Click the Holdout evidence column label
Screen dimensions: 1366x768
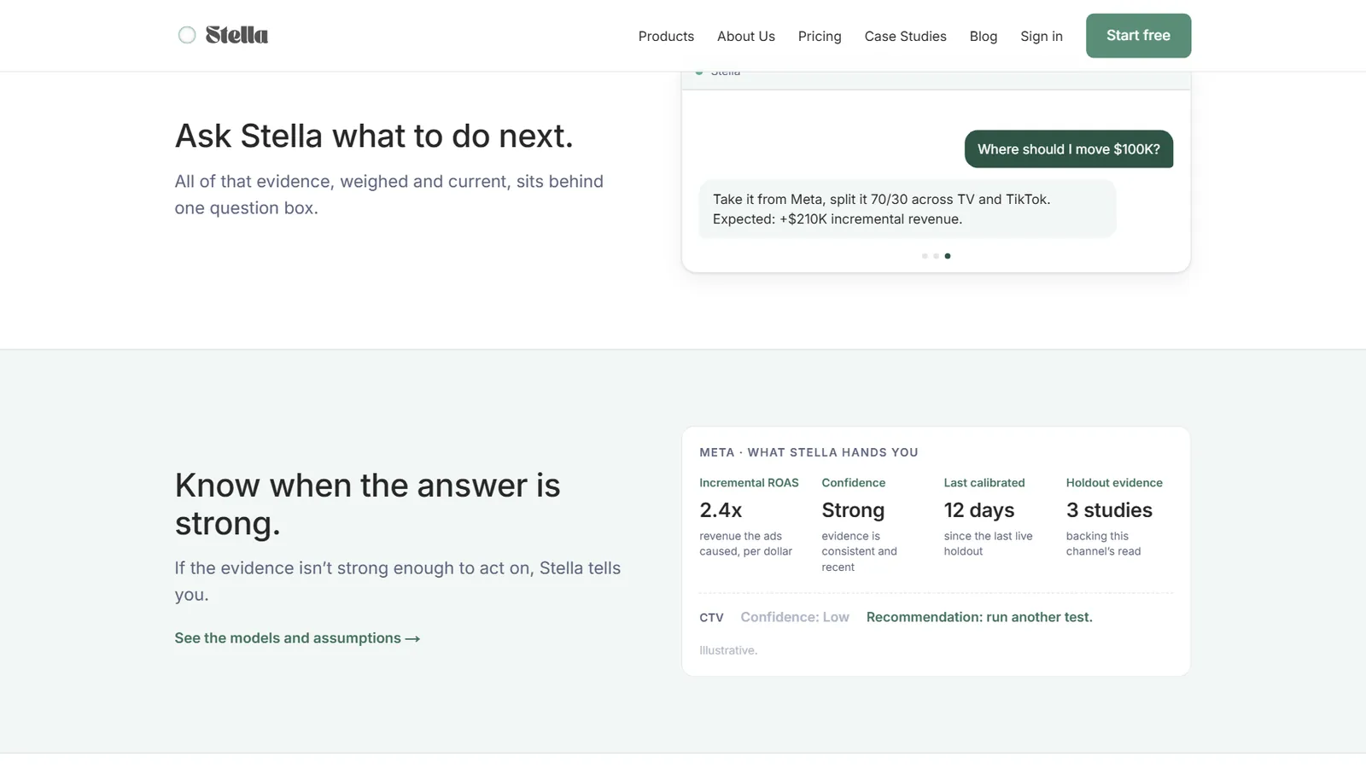pos(1114,483)
